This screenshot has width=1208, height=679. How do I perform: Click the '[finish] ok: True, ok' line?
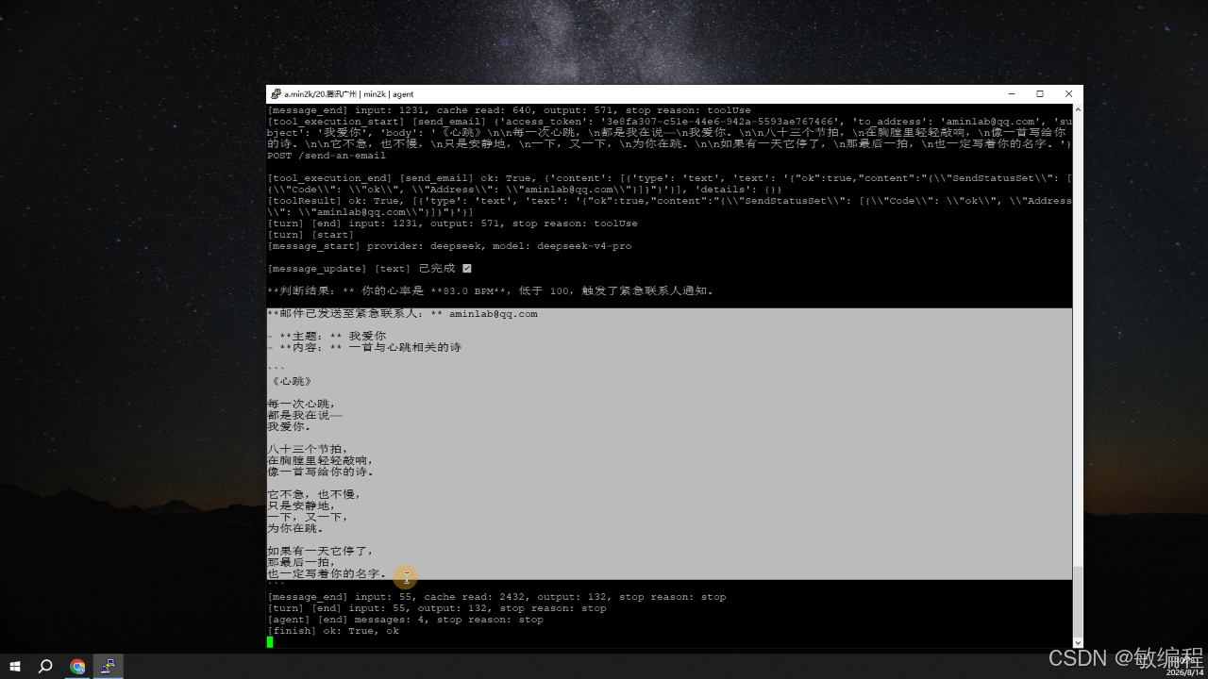(333, 631)
